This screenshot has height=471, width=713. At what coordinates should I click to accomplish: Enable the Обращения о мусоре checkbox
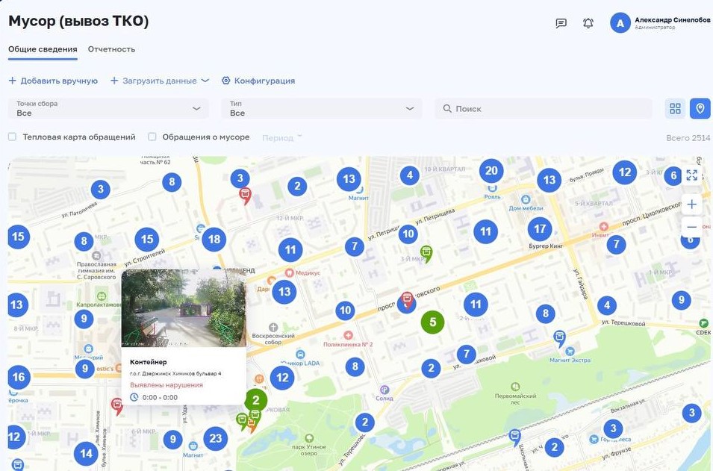[x=152, y=137]
